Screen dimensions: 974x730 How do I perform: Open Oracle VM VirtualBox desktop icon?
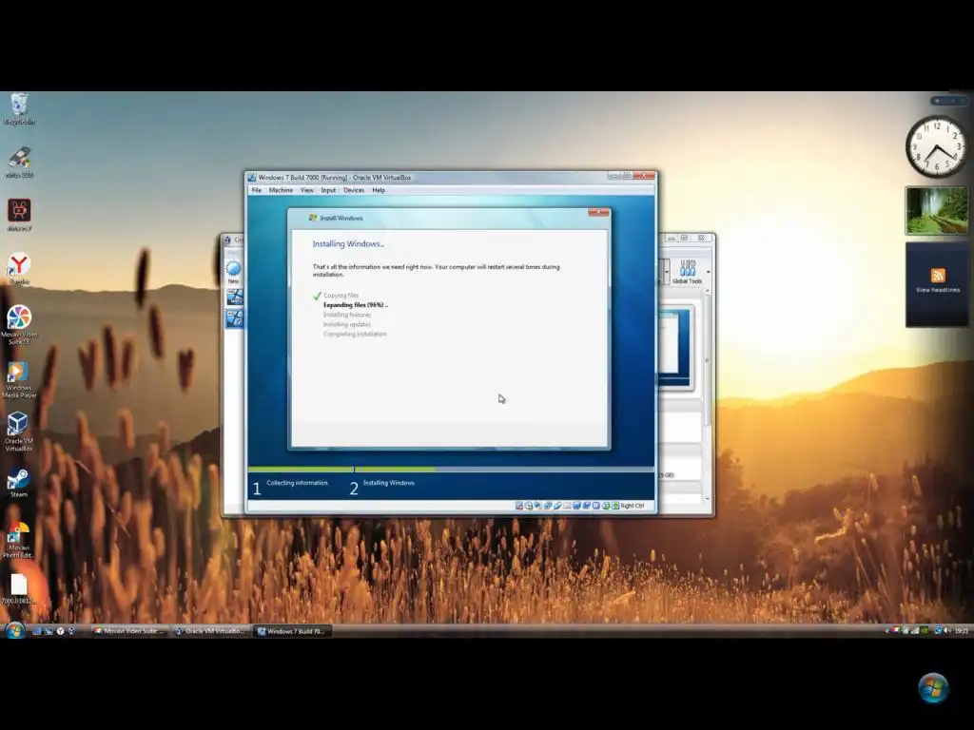point(19,432)
